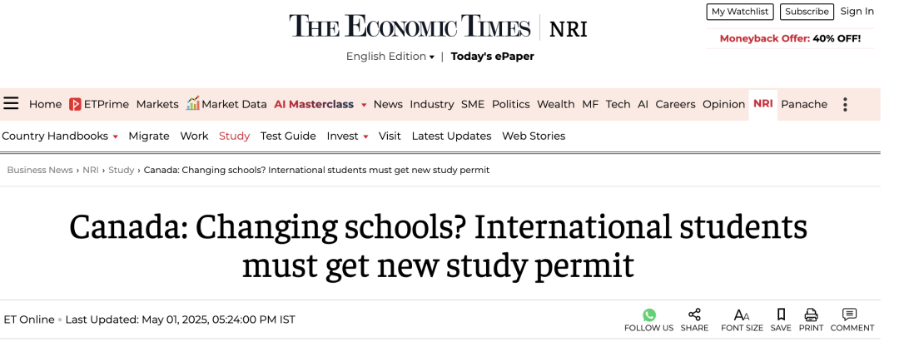Open the hamburger menu icon
Screen dimensions: 899x347
coord(11,104)
